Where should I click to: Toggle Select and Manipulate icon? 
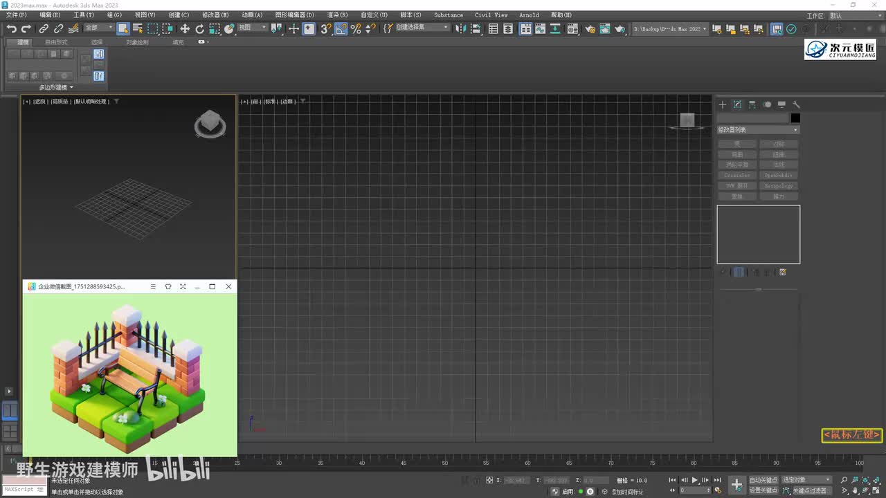point(293,28)
